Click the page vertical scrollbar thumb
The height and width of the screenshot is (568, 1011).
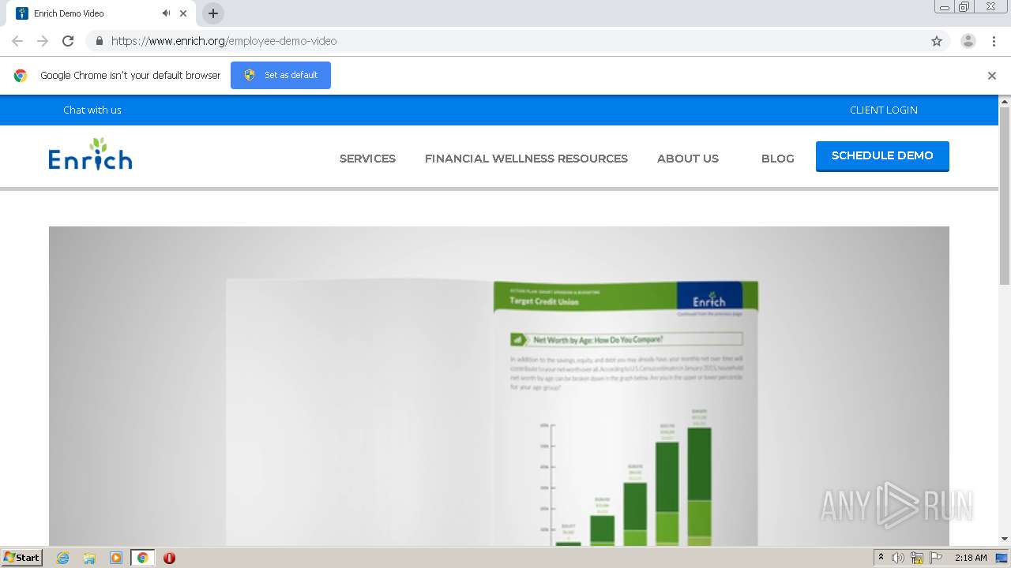1005,196
